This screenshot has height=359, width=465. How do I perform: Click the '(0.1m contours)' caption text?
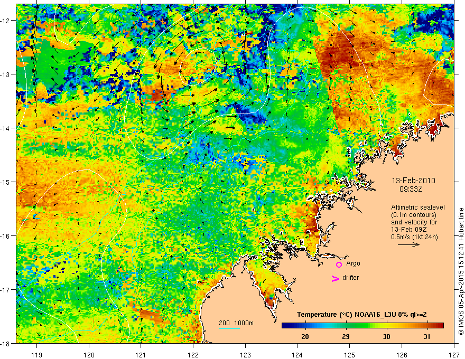[x=414, y=215]
